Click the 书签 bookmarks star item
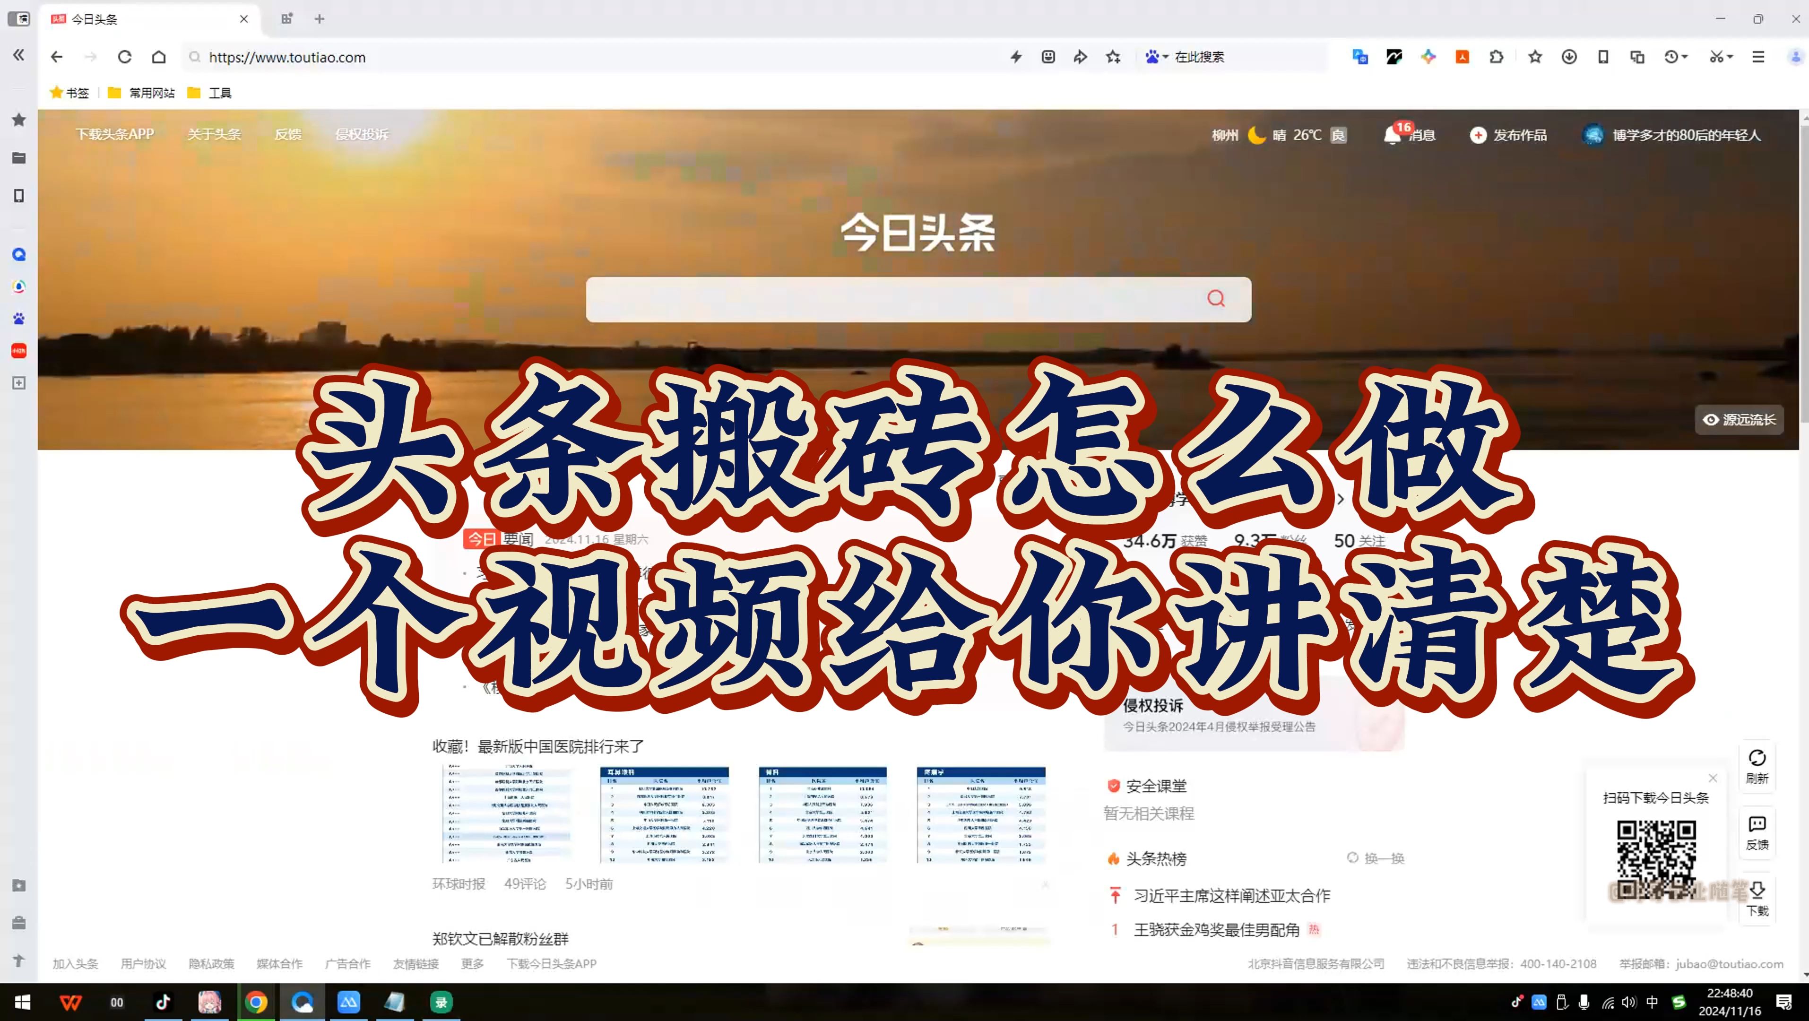Image resolution: width=1809 pixels, height=1021 pixels. [69, 93]
